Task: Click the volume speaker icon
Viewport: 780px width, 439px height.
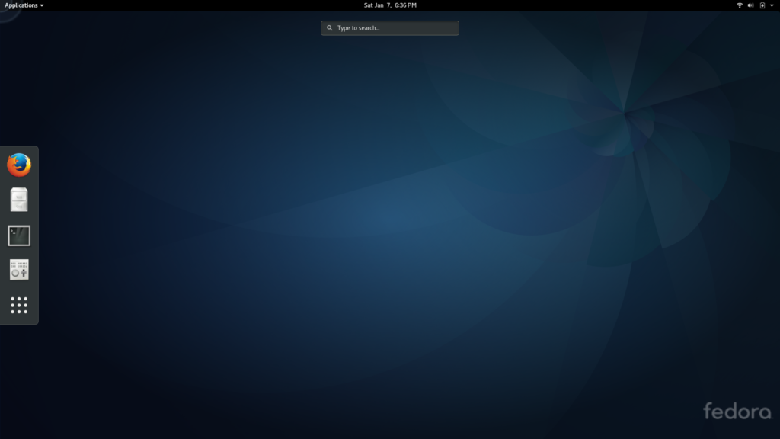Action: pyautogui.click(x=750, y=5)
